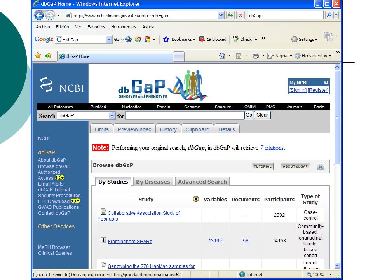Open the Favoritos menu

(96, 27)
